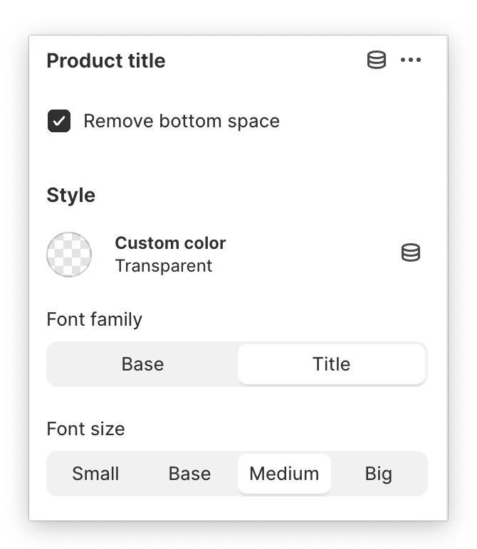
Task: Click the checkmark inside the dark checkbox
Action: click(x=59, y=121)
